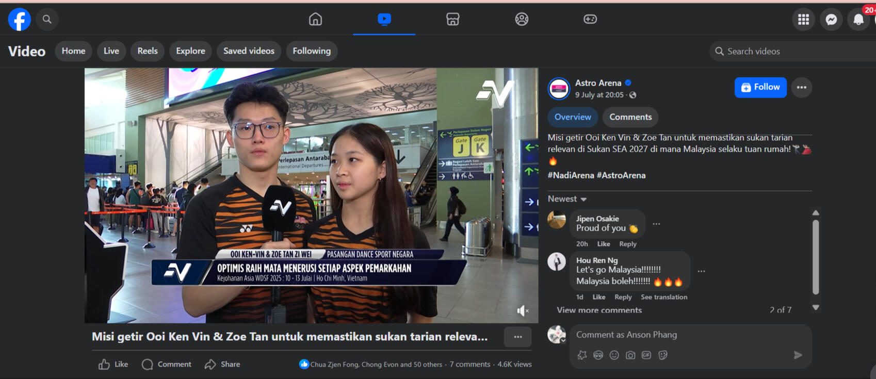The width and height of the screenshot is (876, 379).
Task: Click the Search videos input field
Action: (794, 51)
